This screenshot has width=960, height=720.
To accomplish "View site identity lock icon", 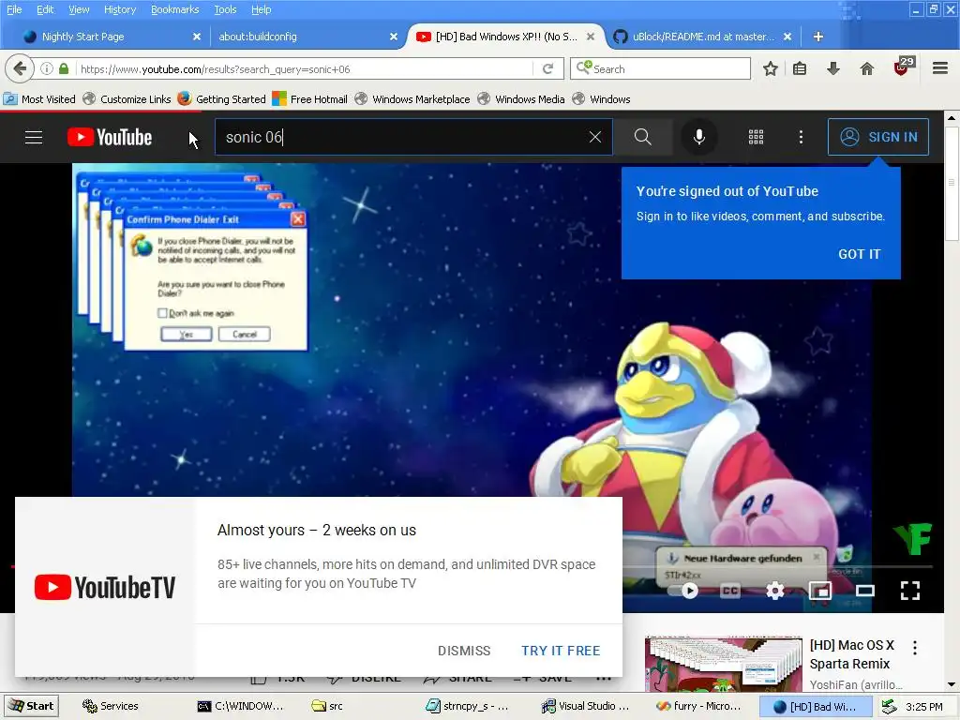I will 64,68.
